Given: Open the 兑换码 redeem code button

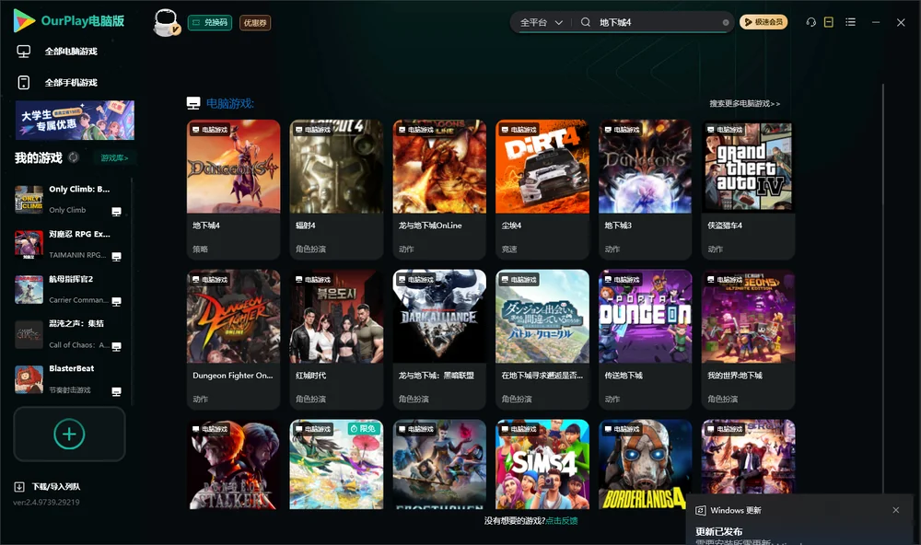Looking at the screenshot, I should 210,22.
